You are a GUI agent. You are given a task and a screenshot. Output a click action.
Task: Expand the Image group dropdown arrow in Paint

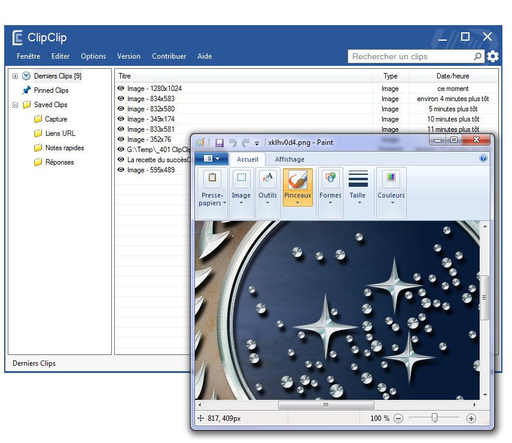point(241,203)
